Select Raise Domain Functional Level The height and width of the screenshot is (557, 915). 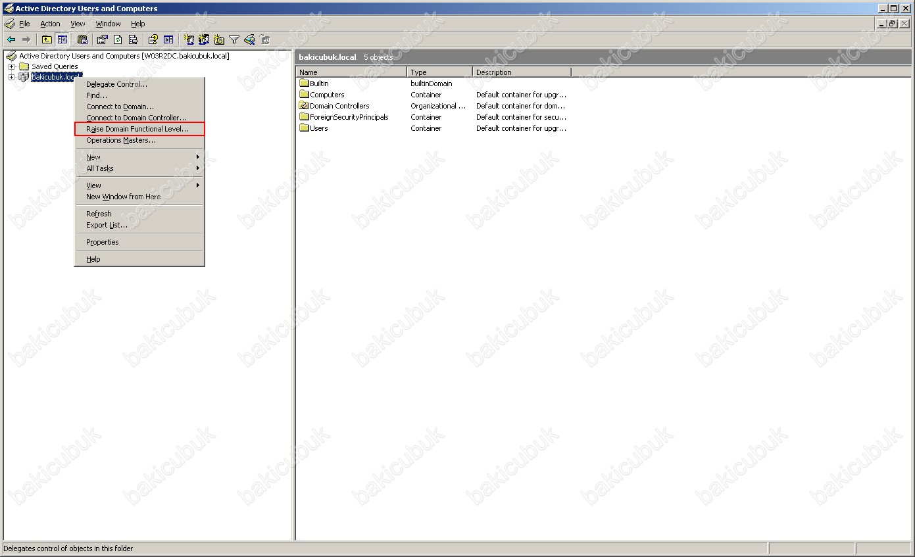(139, 129)
